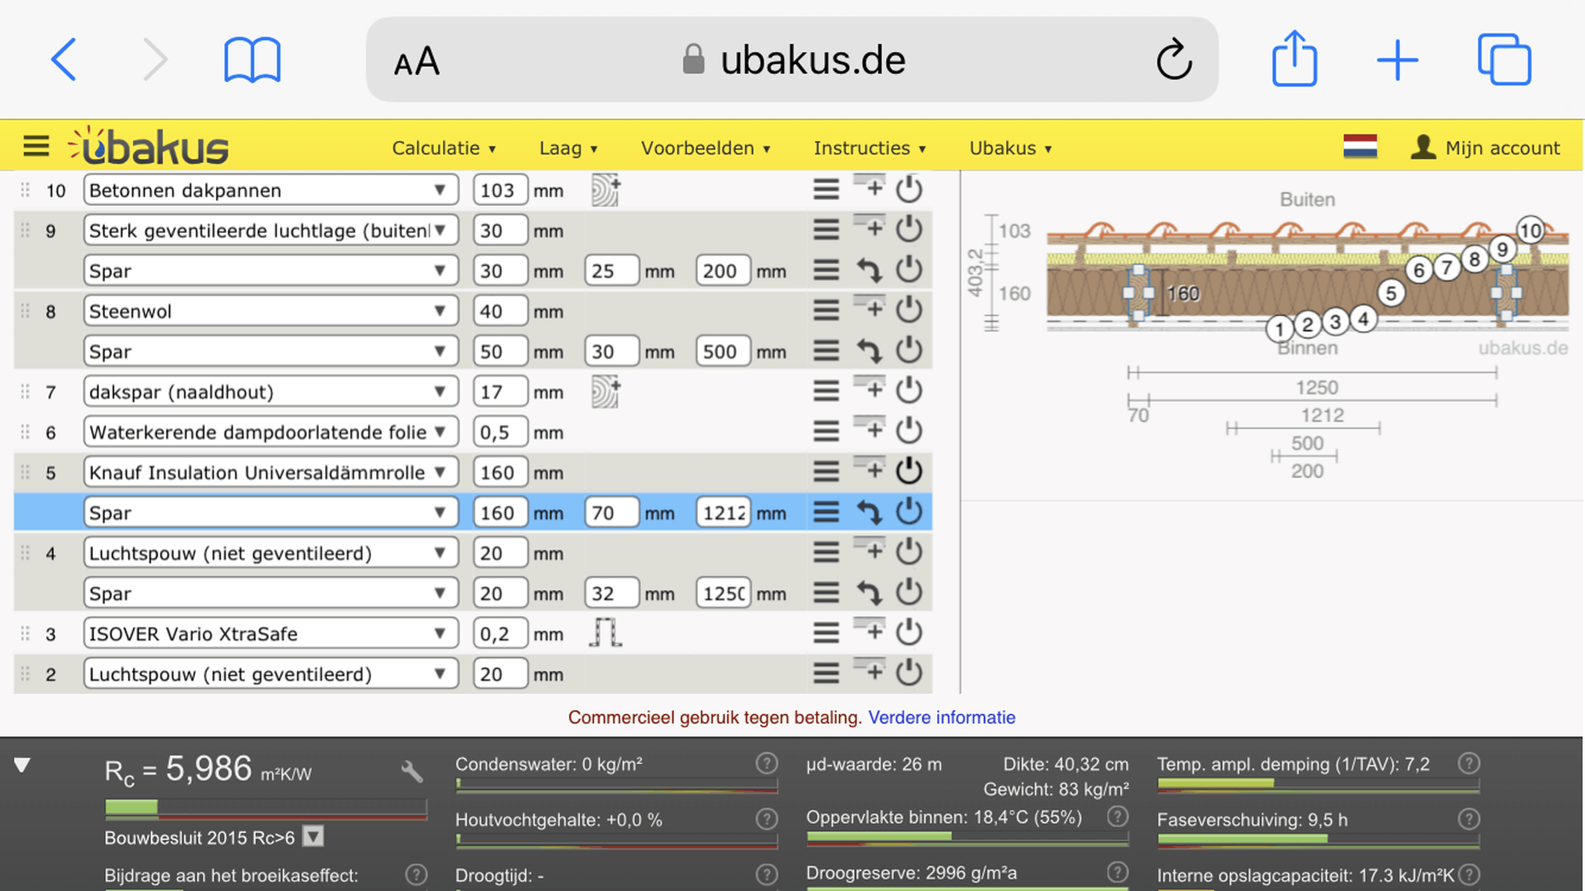Viewport: 1585px width, 891px height.
Task: Add layer above Betonnen dakpannen
Action: click(870, 186)
